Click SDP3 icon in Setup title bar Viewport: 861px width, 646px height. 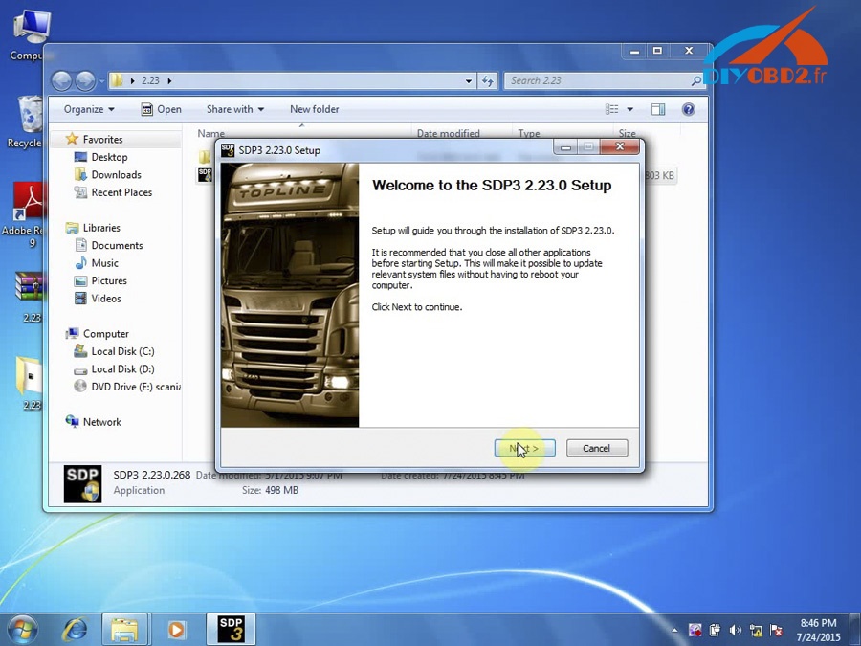[x=228, y=150]
